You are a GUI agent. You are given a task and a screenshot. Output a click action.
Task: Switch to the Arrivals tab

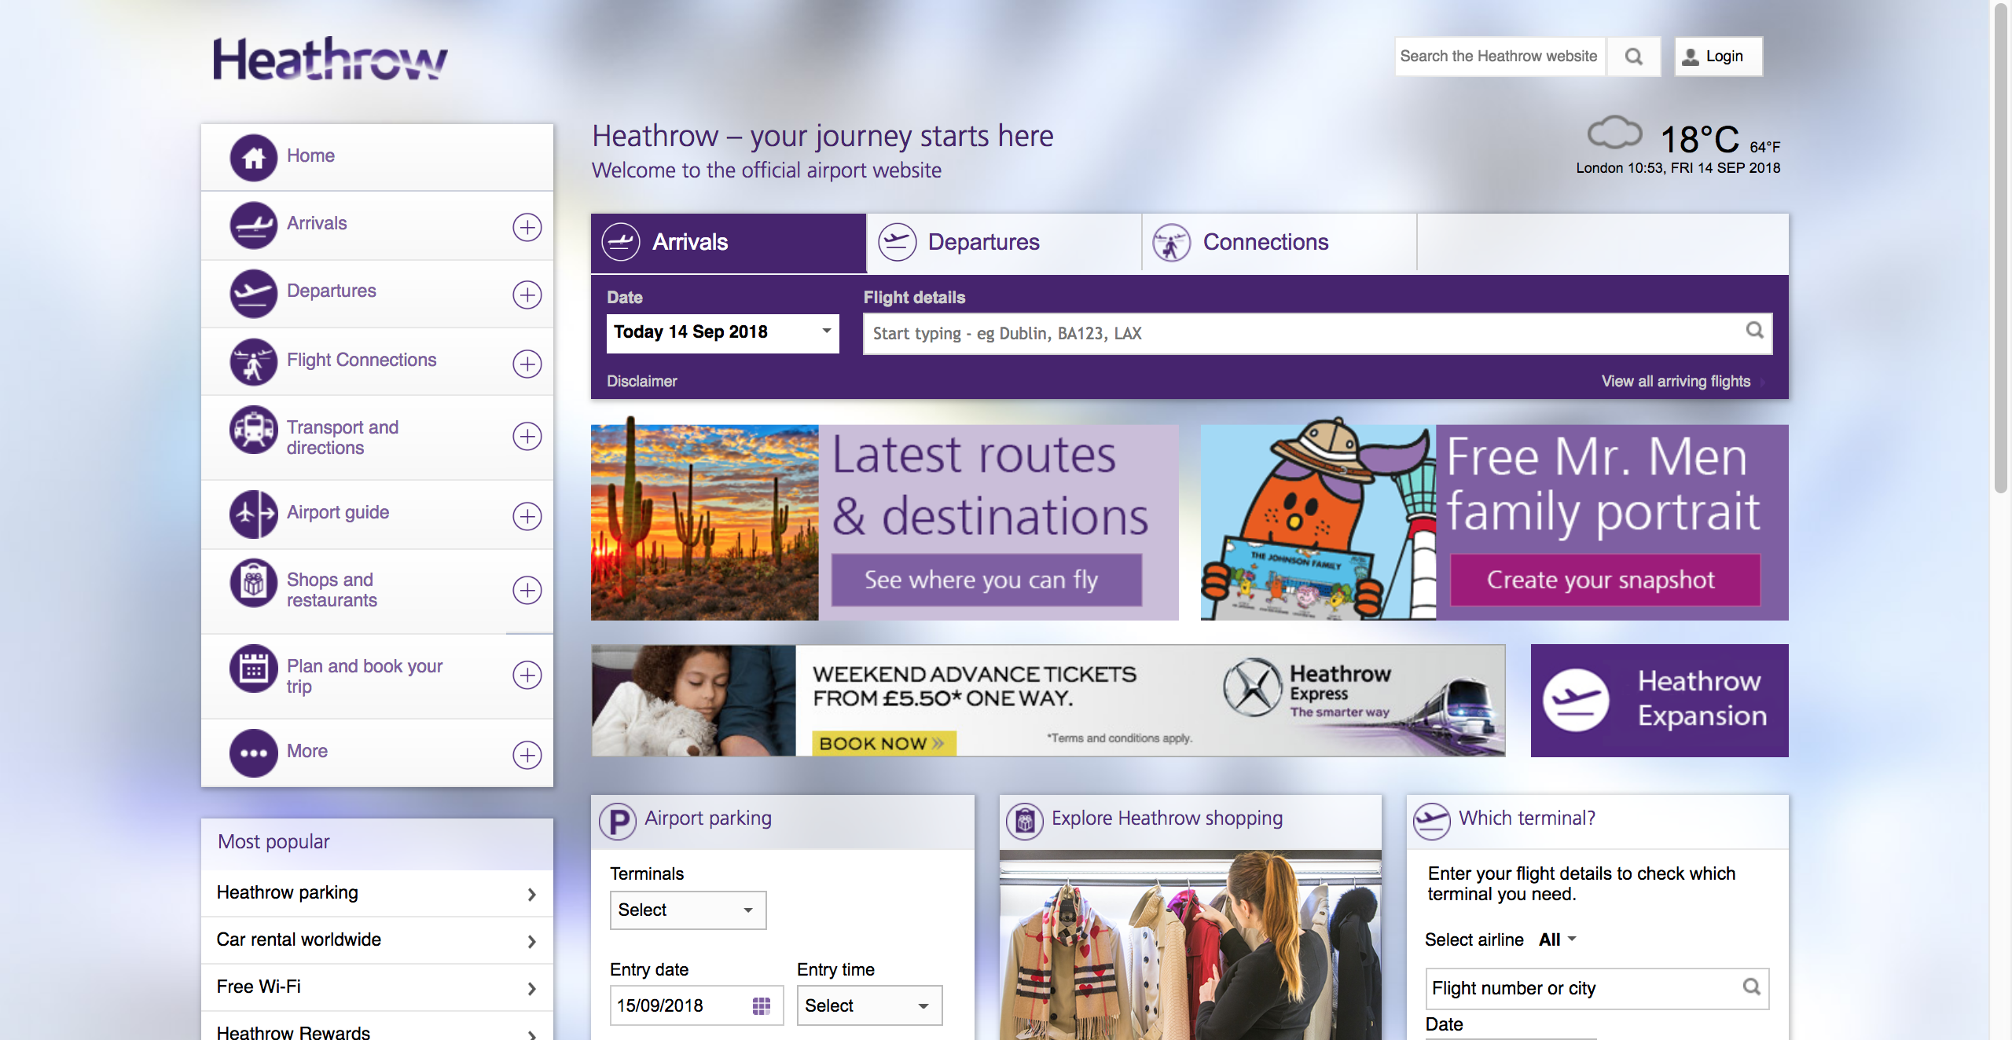pos(729,243)
